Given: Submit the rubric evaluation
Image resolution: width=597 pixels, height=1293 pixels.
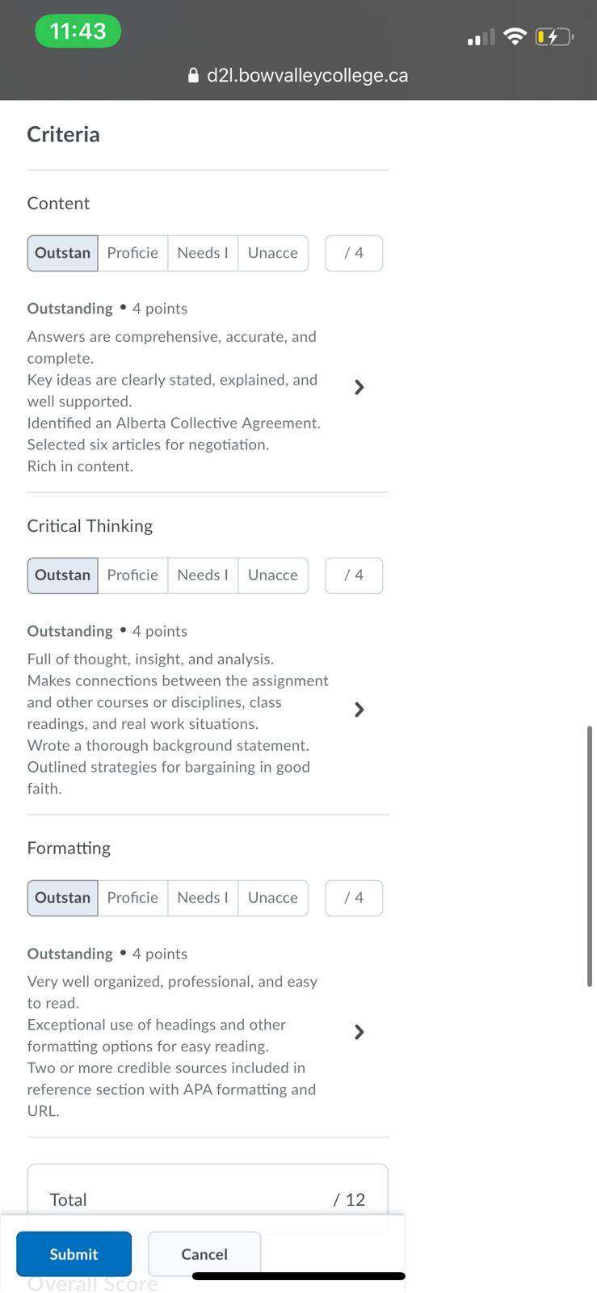Looking at the screenshot, I should (x=74, y=1254).
